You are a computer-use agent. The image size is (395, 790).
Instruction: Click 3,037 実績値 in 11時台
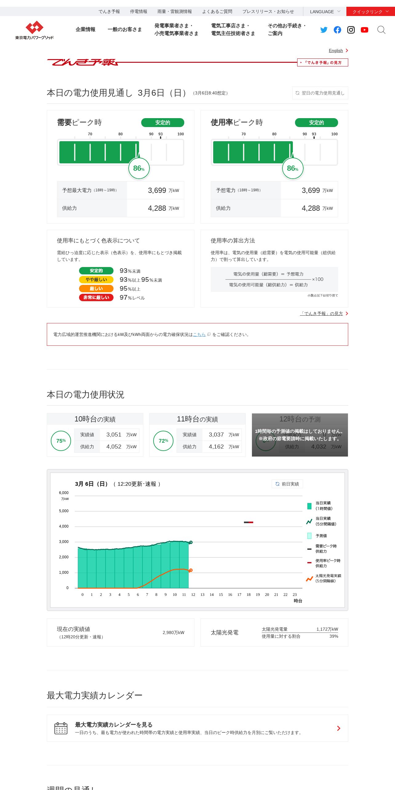coord(216,435)
